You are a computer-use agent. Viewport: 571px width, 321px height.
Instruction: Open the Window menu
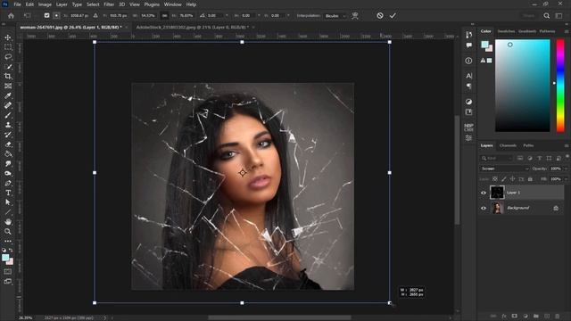[x=172, y=4]
